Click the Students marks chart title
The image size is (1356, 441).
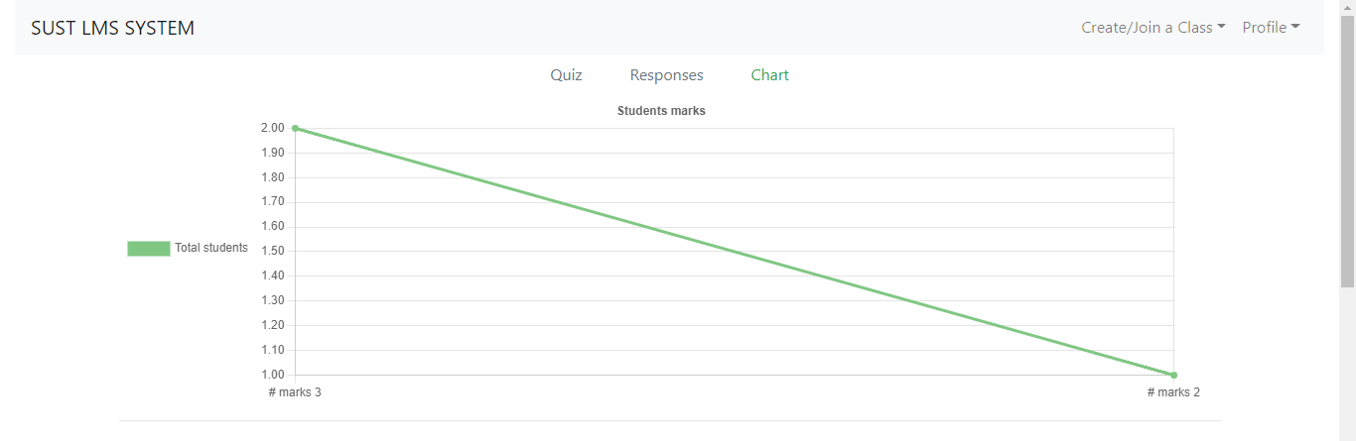tap(661, 111)
